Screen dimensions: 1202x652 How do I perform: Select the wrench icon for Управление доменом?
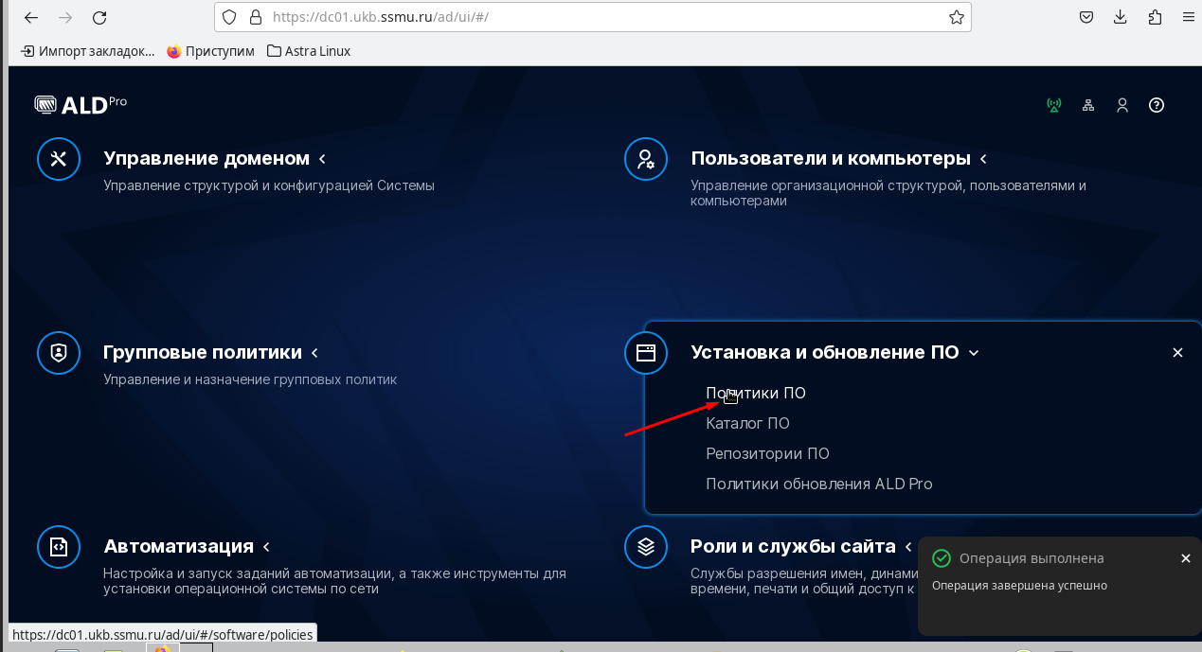pyautogui.click(x=58, y=158)
